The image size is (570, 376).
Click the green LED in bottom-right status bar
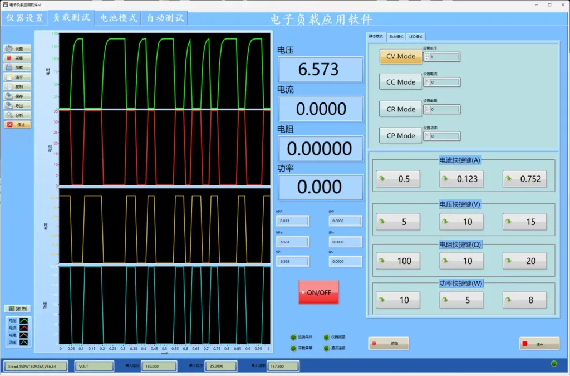coord(554,363)
